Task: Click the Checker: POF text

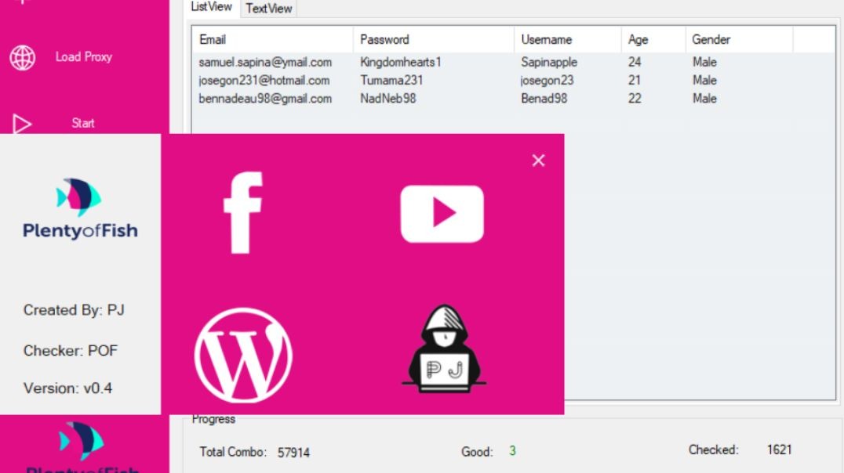Action: [71, 351]
